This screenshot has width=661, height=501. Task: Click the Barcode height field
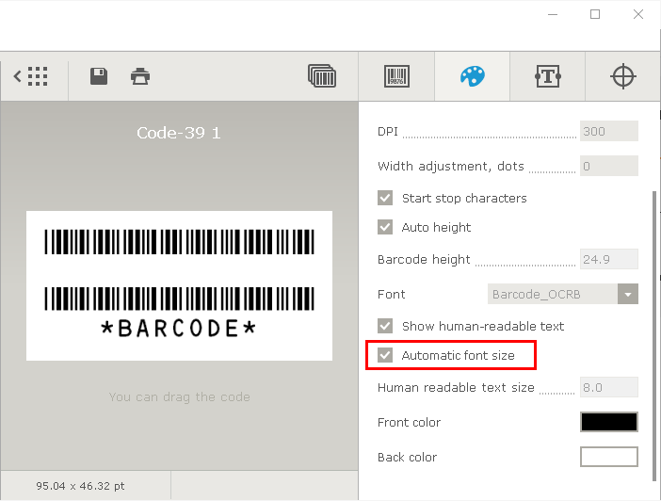[608, 259]
